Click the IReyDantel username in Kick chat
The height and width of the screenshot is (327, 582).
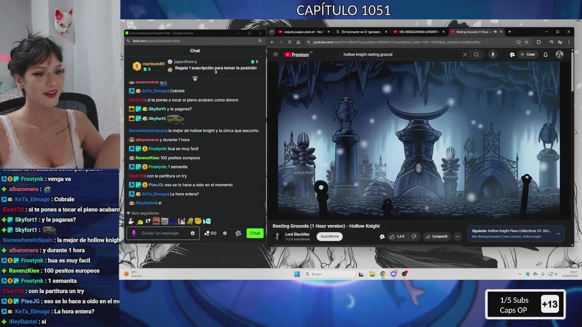[x=146, y=203]
